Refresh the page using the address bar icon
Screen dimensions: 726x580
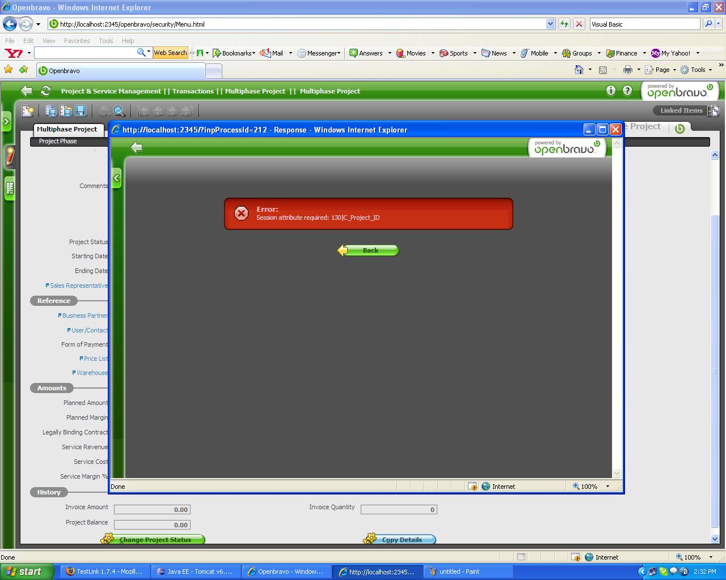(x=564, y=24)
